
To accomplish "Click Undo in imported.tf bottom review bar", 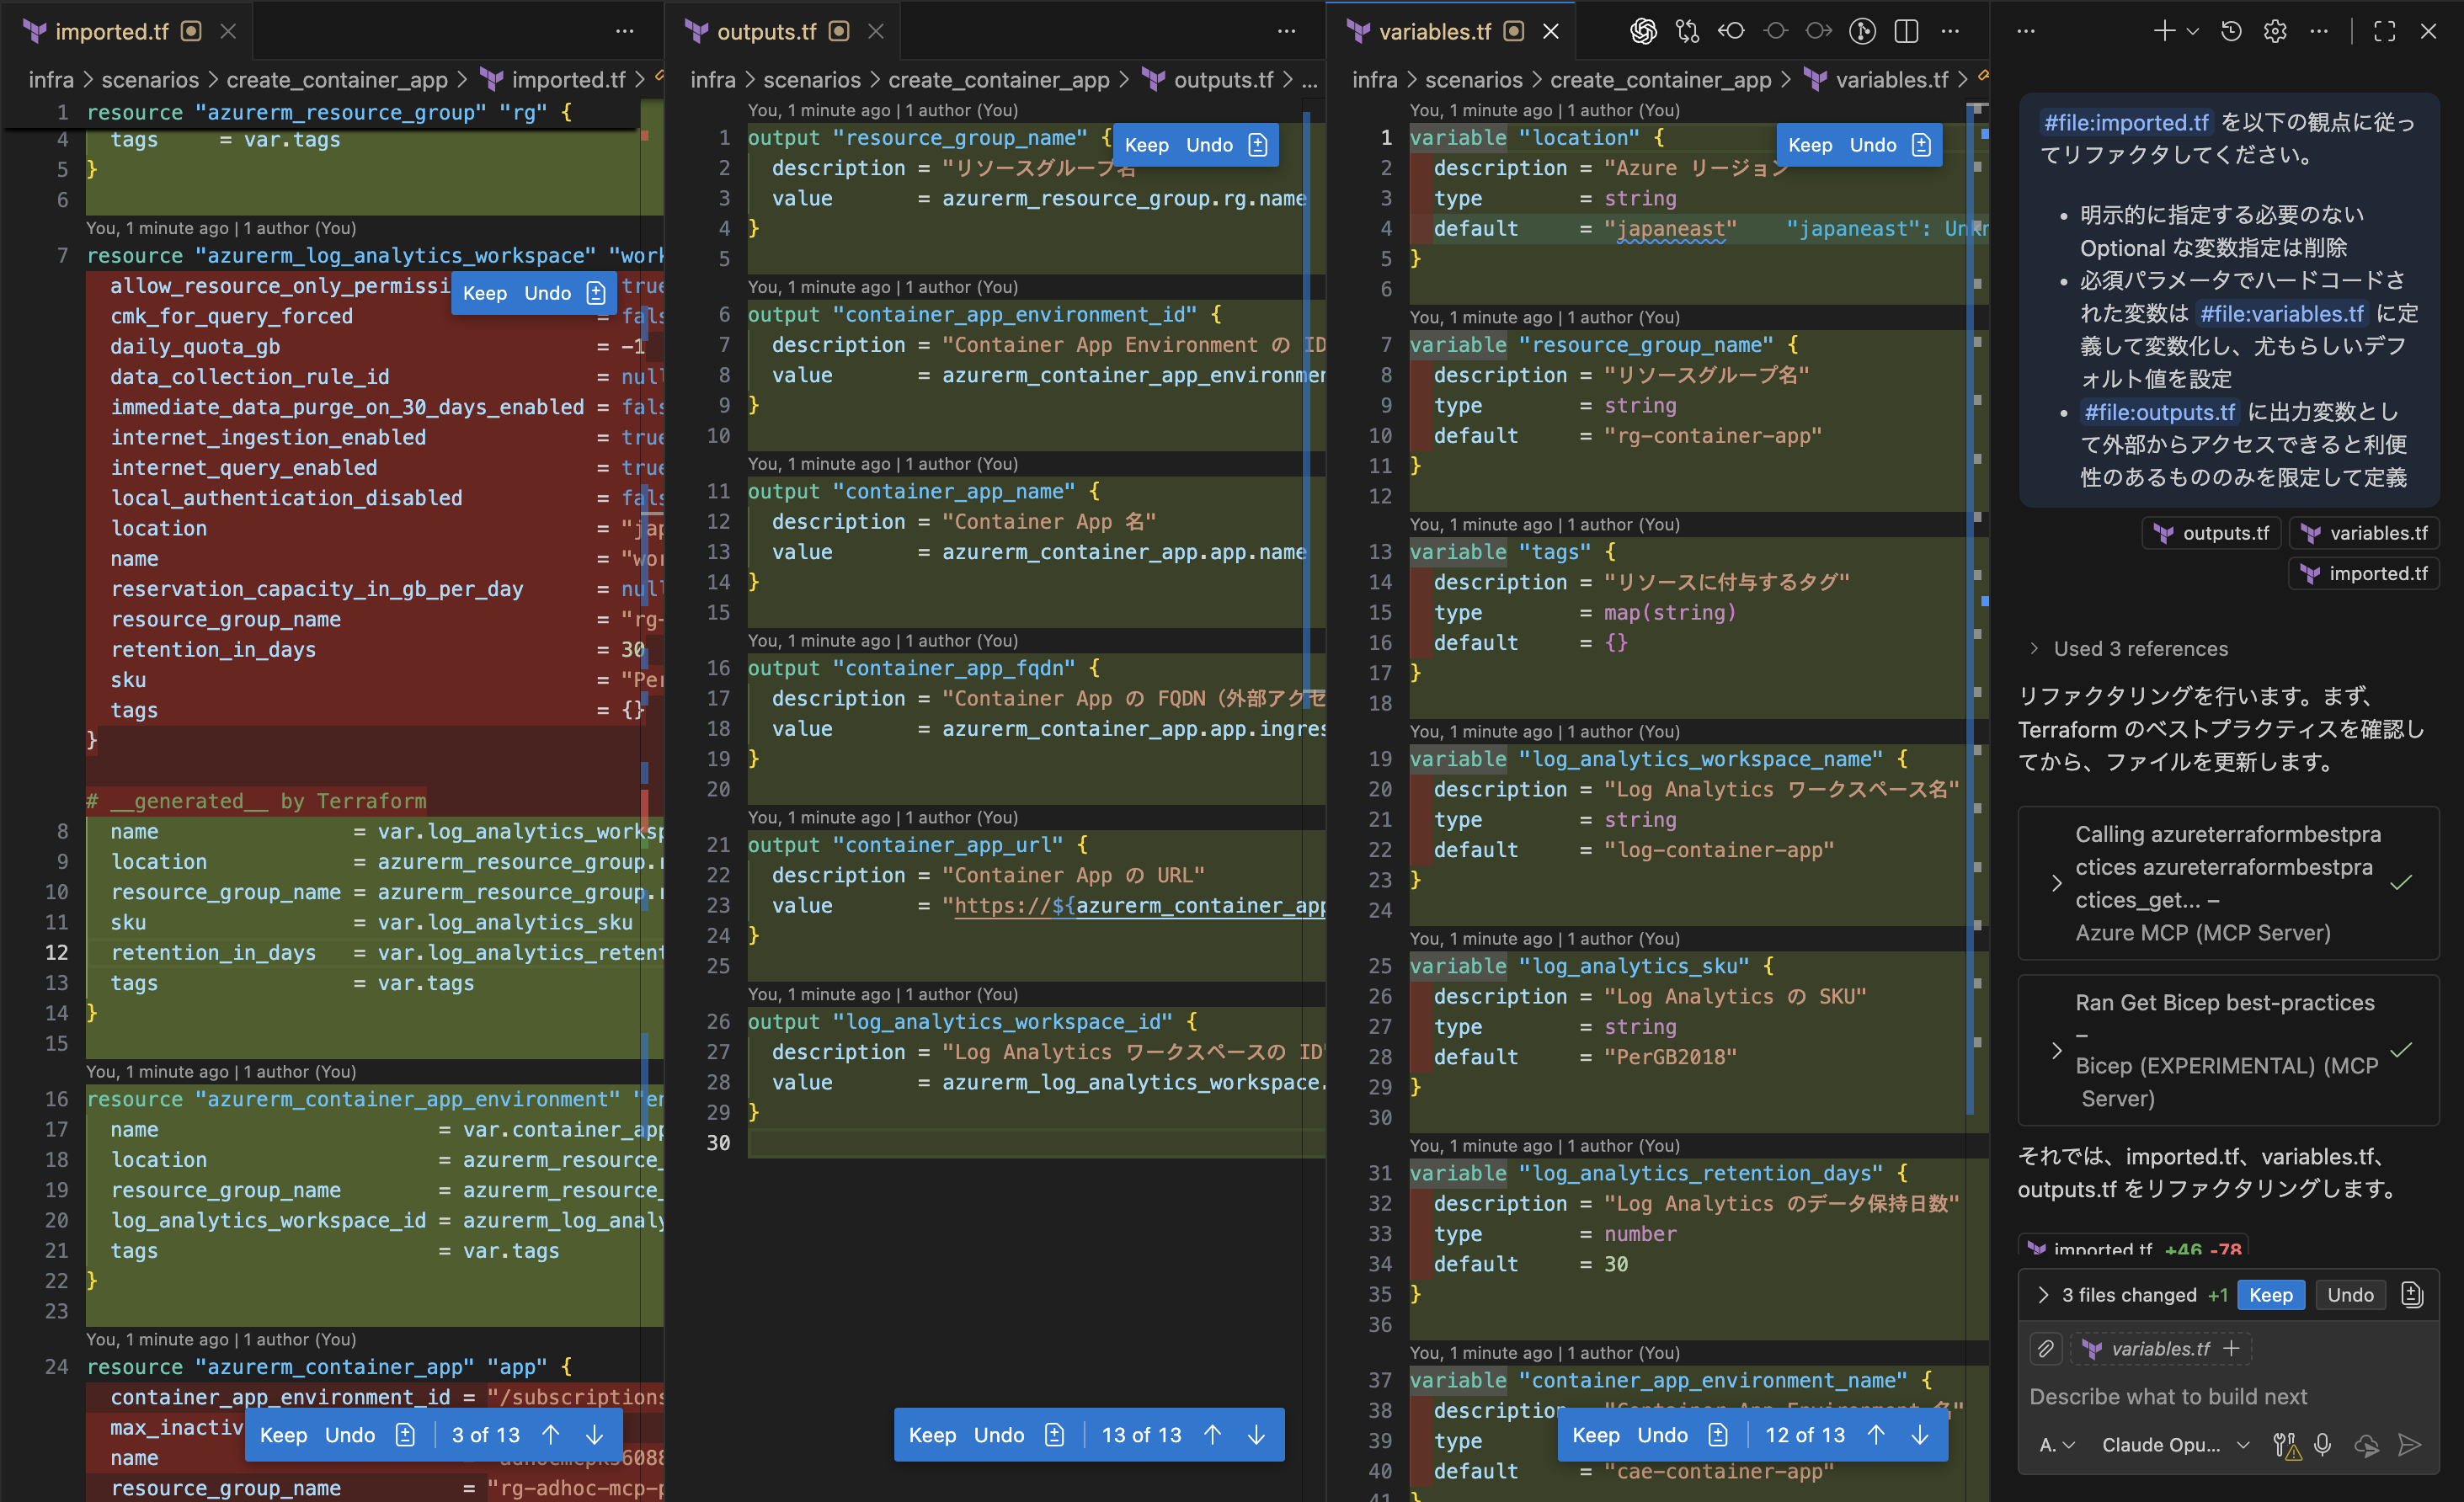I will [x=349, y=1435].
